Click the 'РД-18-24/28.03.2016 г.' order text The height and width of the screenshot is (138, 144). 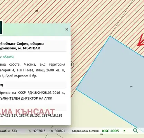click(x=46, y=93)
